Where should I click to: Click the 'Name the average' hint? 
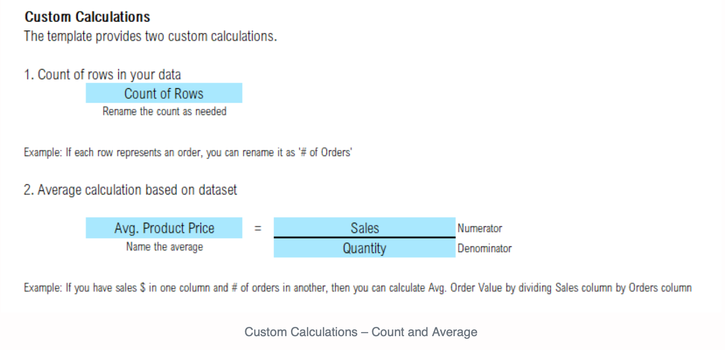(x=165, y=247)
